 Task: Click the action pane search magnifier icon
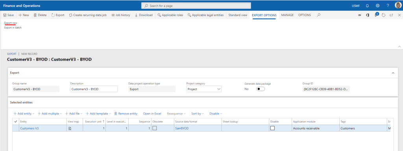(x=318, y=15)
